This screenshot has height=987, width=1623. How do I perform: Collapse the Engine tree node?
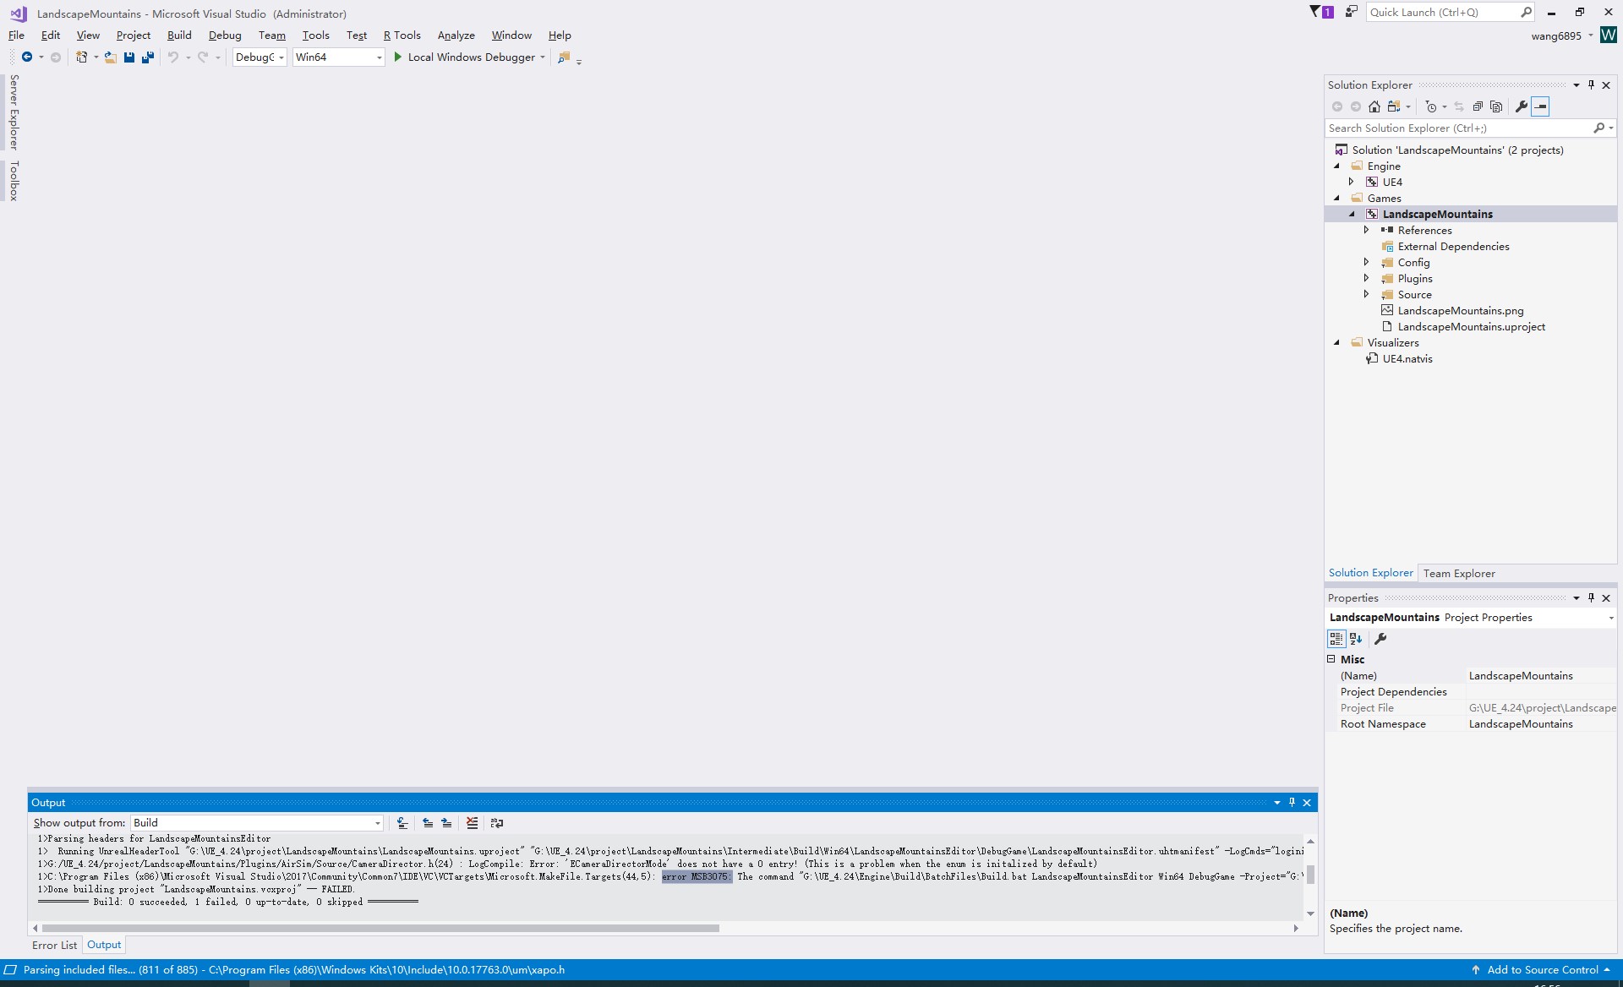click(1336, 166)
